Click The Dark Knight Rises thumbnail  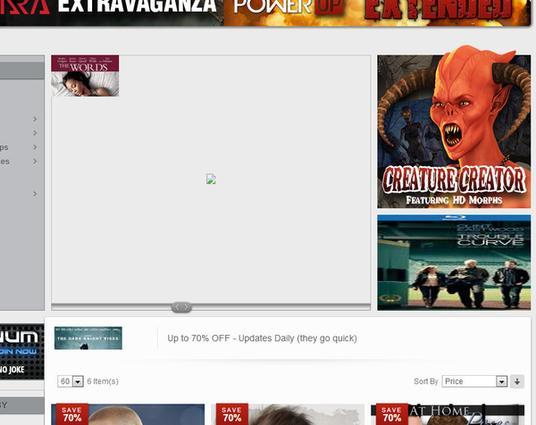tap(88, 337)
